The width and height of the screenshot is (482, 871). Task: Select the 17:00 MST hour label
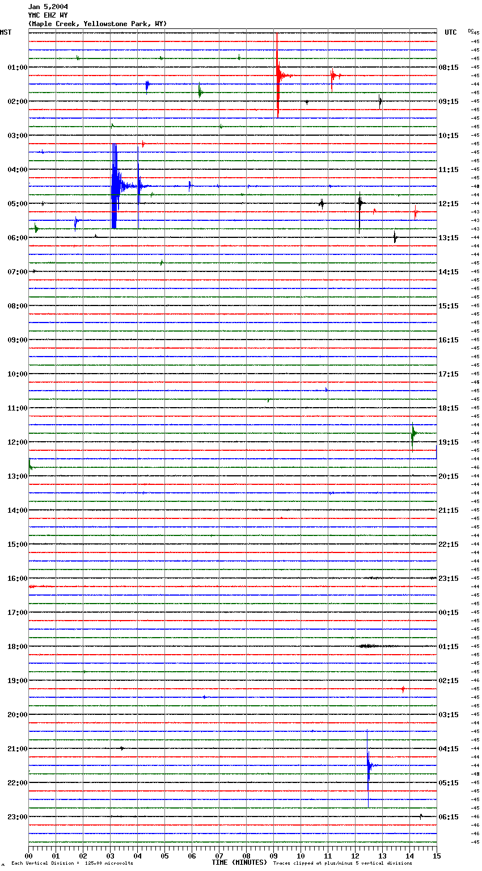[18, 613]
